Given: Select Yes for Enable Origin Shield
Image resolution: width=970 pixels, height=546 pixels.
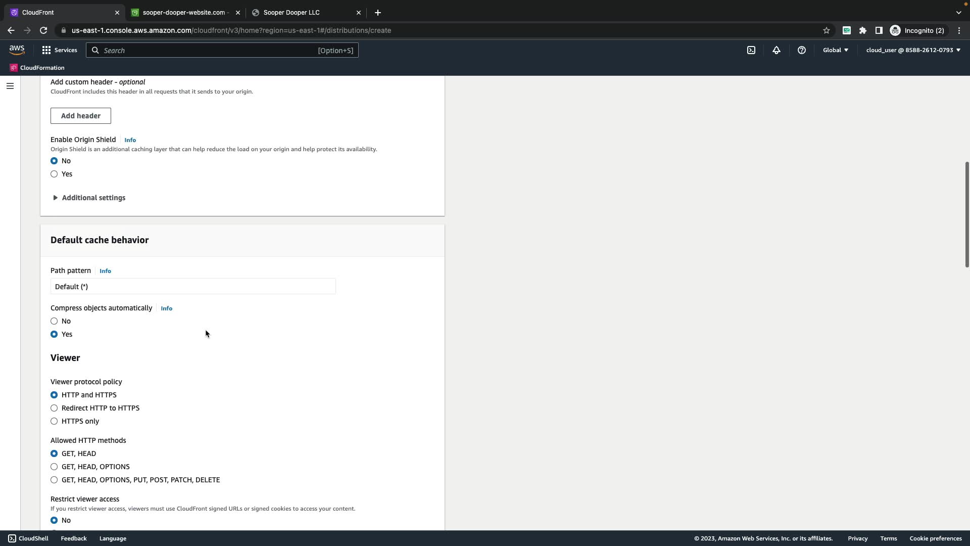Looking at the screenshot, I should click(x=54, y=174).
